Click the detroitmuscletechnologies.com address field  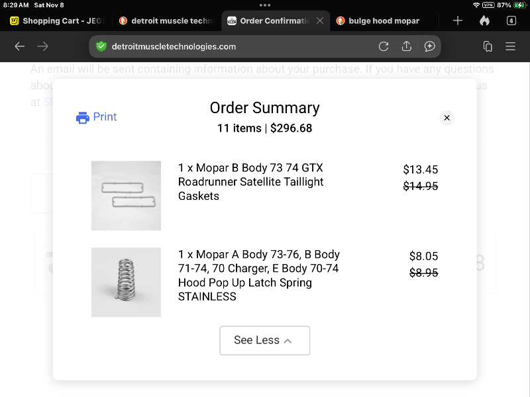tap(238, 46)
